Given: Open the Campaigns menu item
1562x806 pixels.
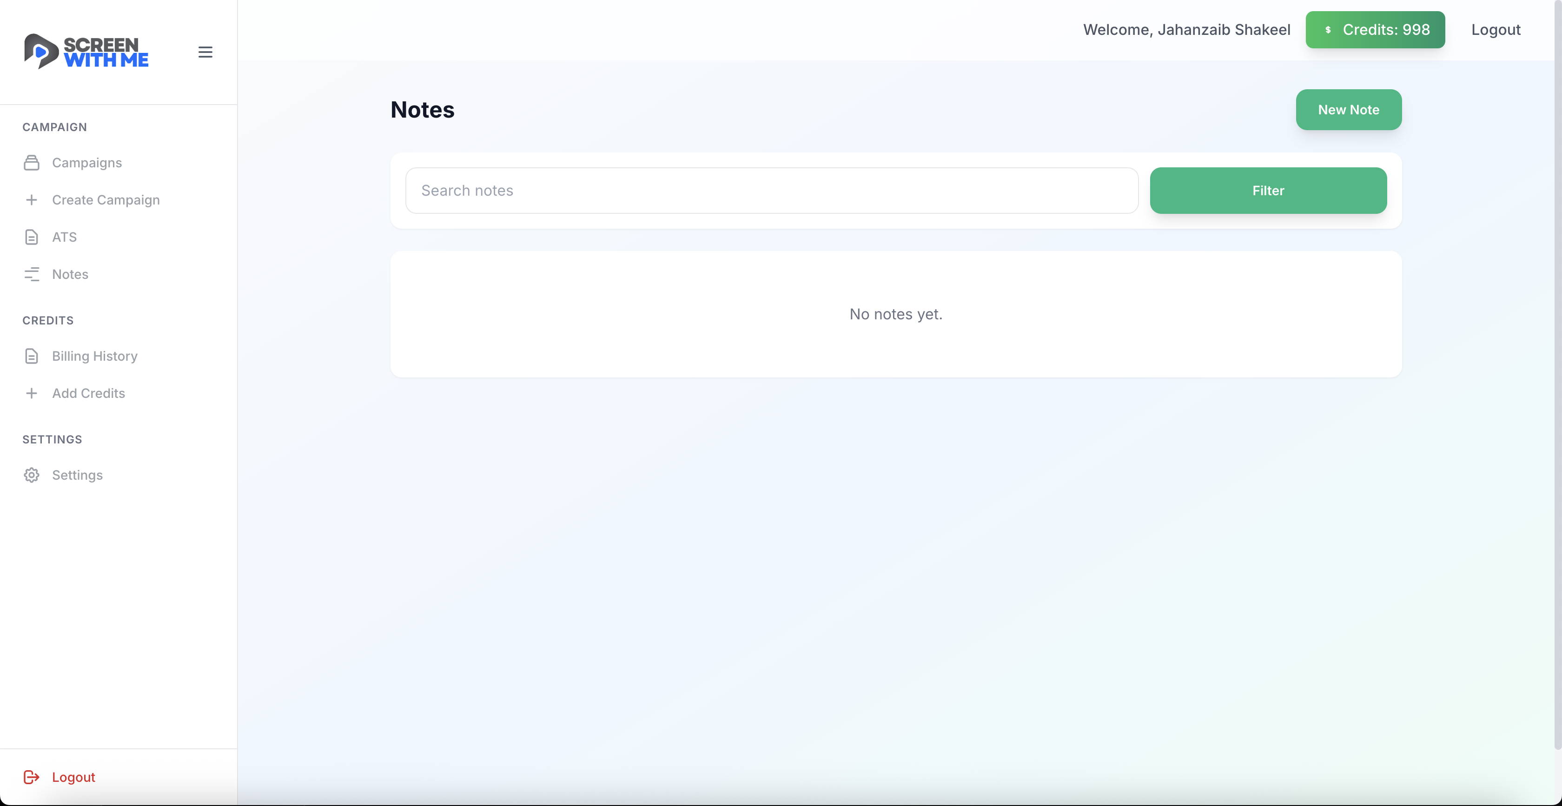Looking at the screenshot, I should 87,163.
